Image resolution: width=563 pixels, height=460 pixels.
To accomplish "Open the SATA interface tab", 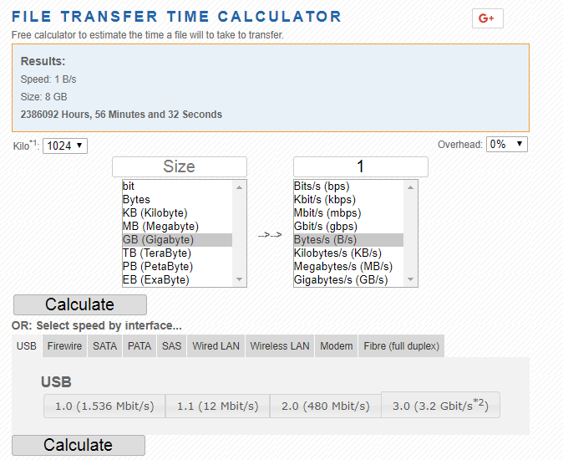I will 105,346.
